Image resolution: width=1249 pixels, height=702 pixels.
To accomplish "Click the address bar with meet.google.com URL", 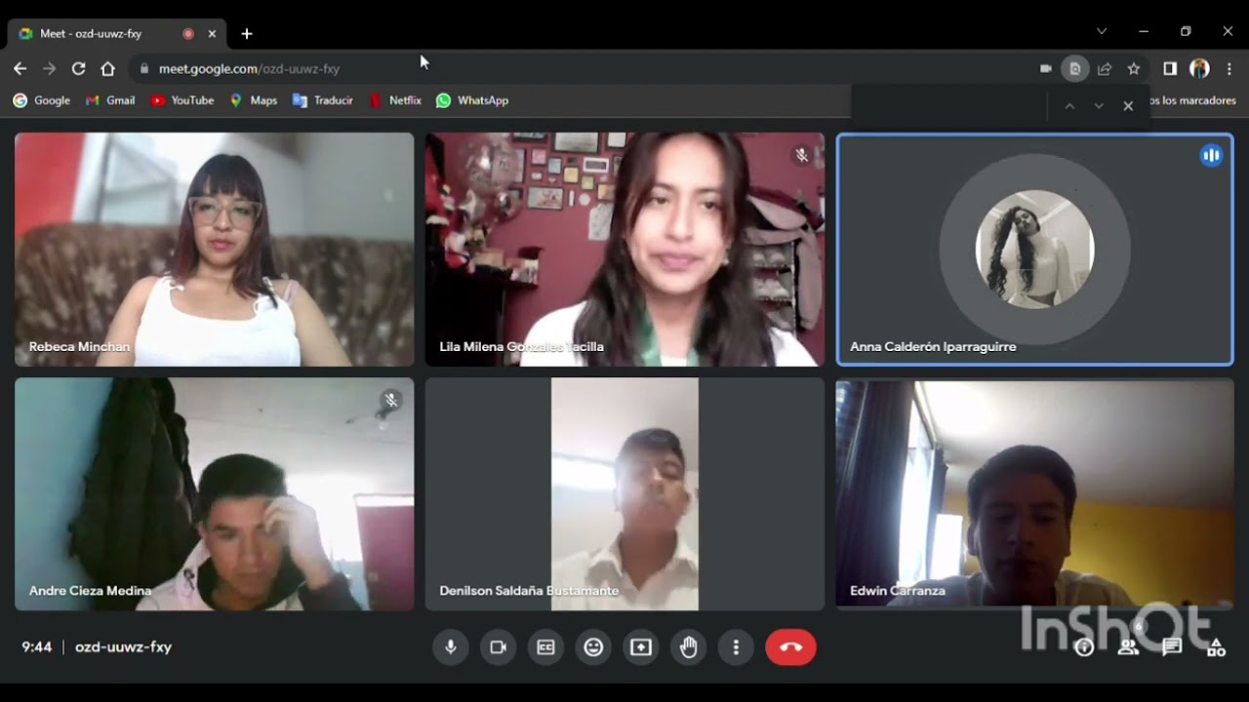I will click(x=585, y=68).
